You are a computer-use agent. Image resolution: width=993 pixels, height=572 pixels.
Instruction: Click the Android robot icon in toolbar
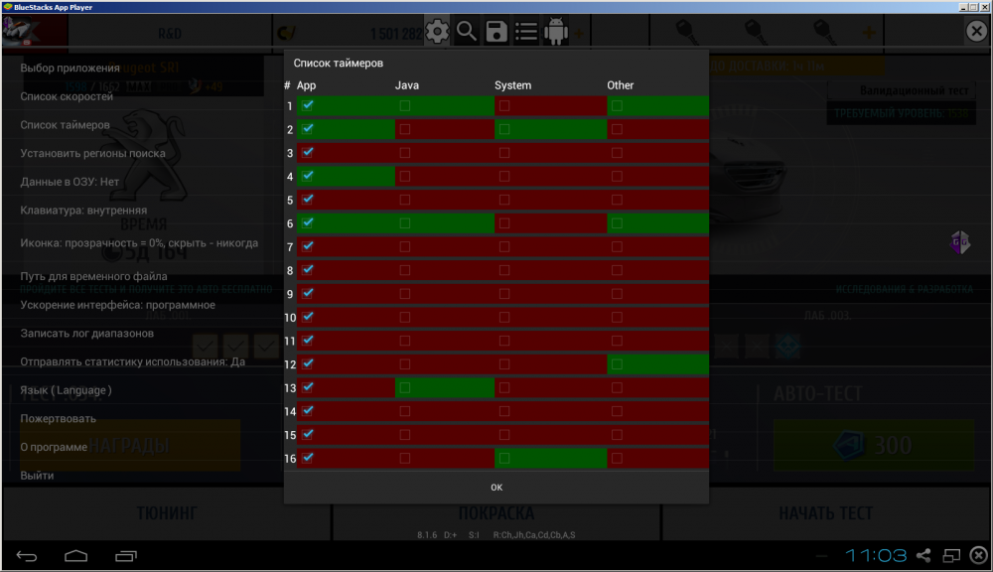(556, 32)
